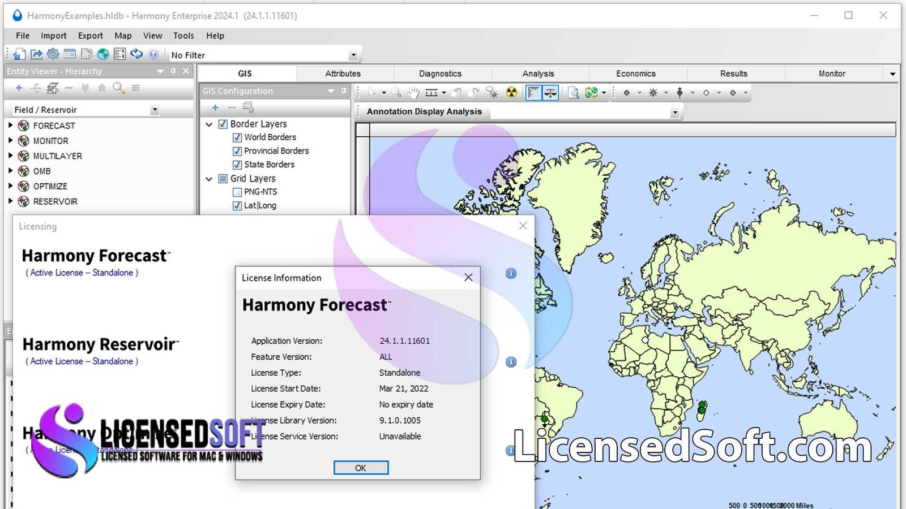906x509 pixels.
Task: Open the No Filter dropdown
Action: [x=353, y=55]
